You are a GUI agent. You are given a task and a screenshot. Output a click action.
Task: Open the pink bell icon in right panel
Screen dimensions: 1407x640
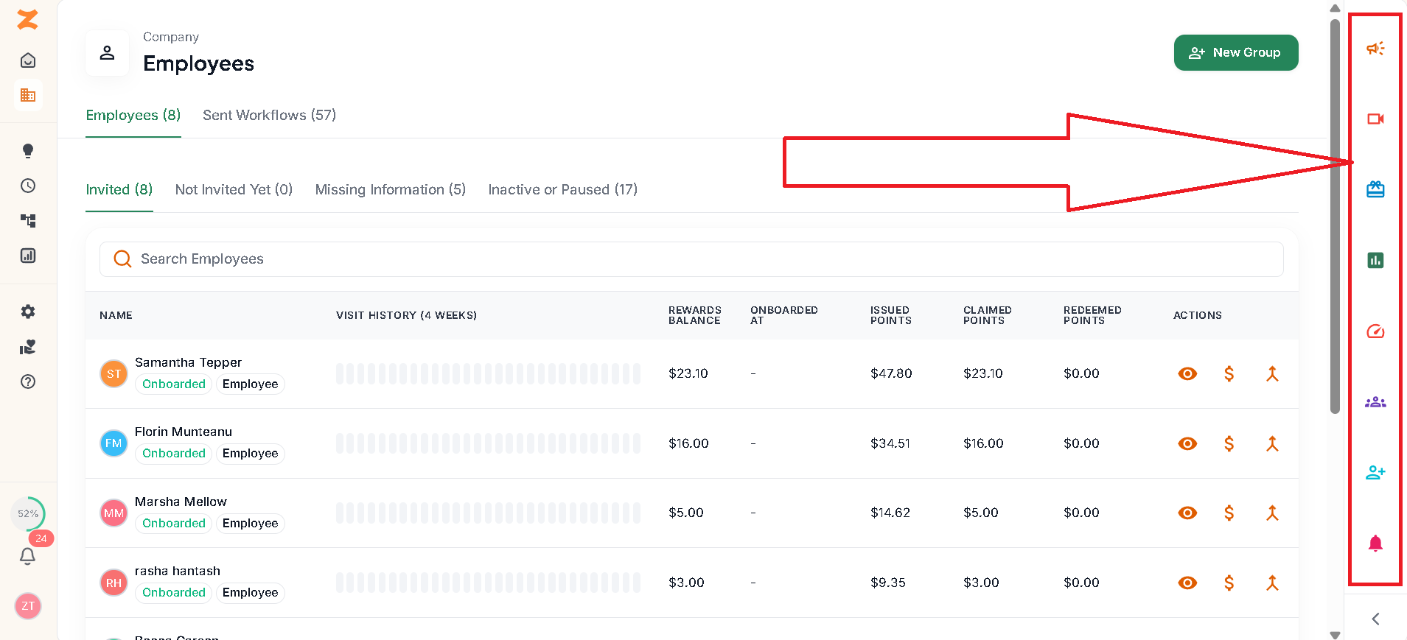pos(1375,544)
